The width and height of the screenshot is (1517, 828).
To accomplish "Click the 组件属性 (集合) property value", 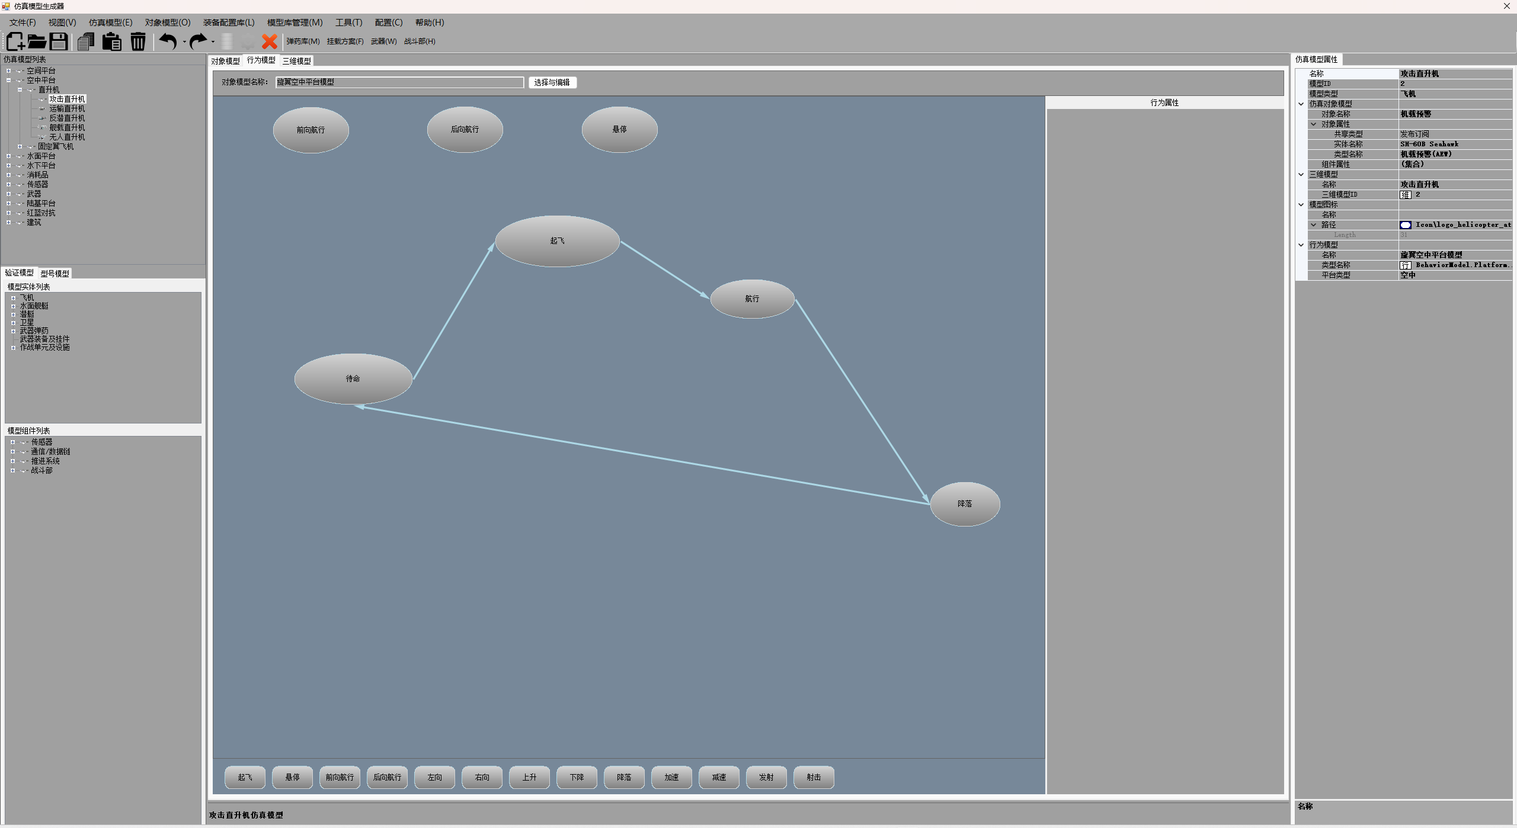I will (x=1455, y=165).
